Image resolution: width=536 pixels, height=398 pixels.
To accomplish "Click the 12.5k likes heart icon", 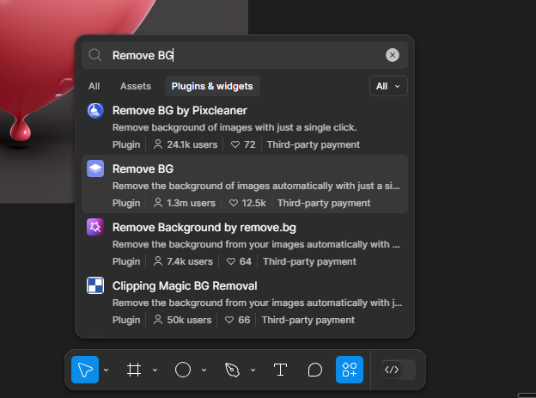I will (x=234, y=203).
